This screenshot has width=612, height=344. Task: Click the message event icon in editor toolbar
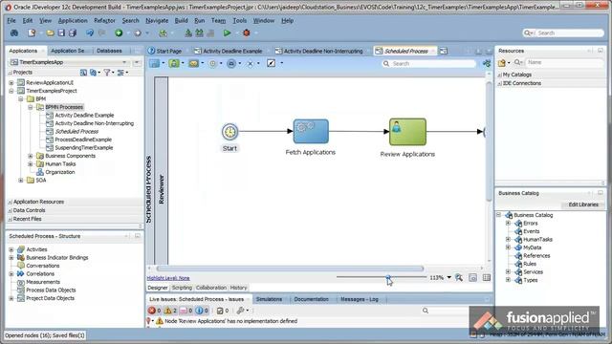point(193,64)
